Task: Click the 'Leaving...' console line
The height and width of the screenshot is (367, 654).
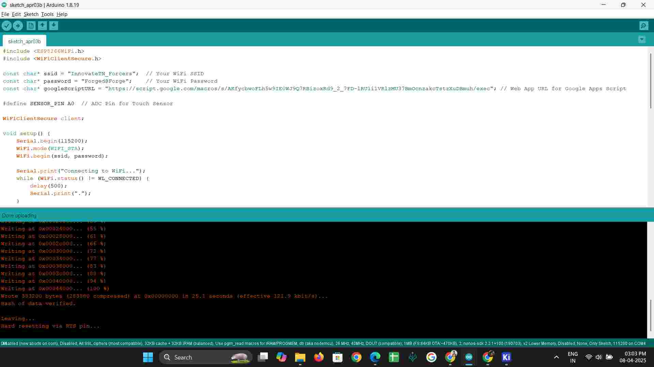Action: [x=18, y=318]
